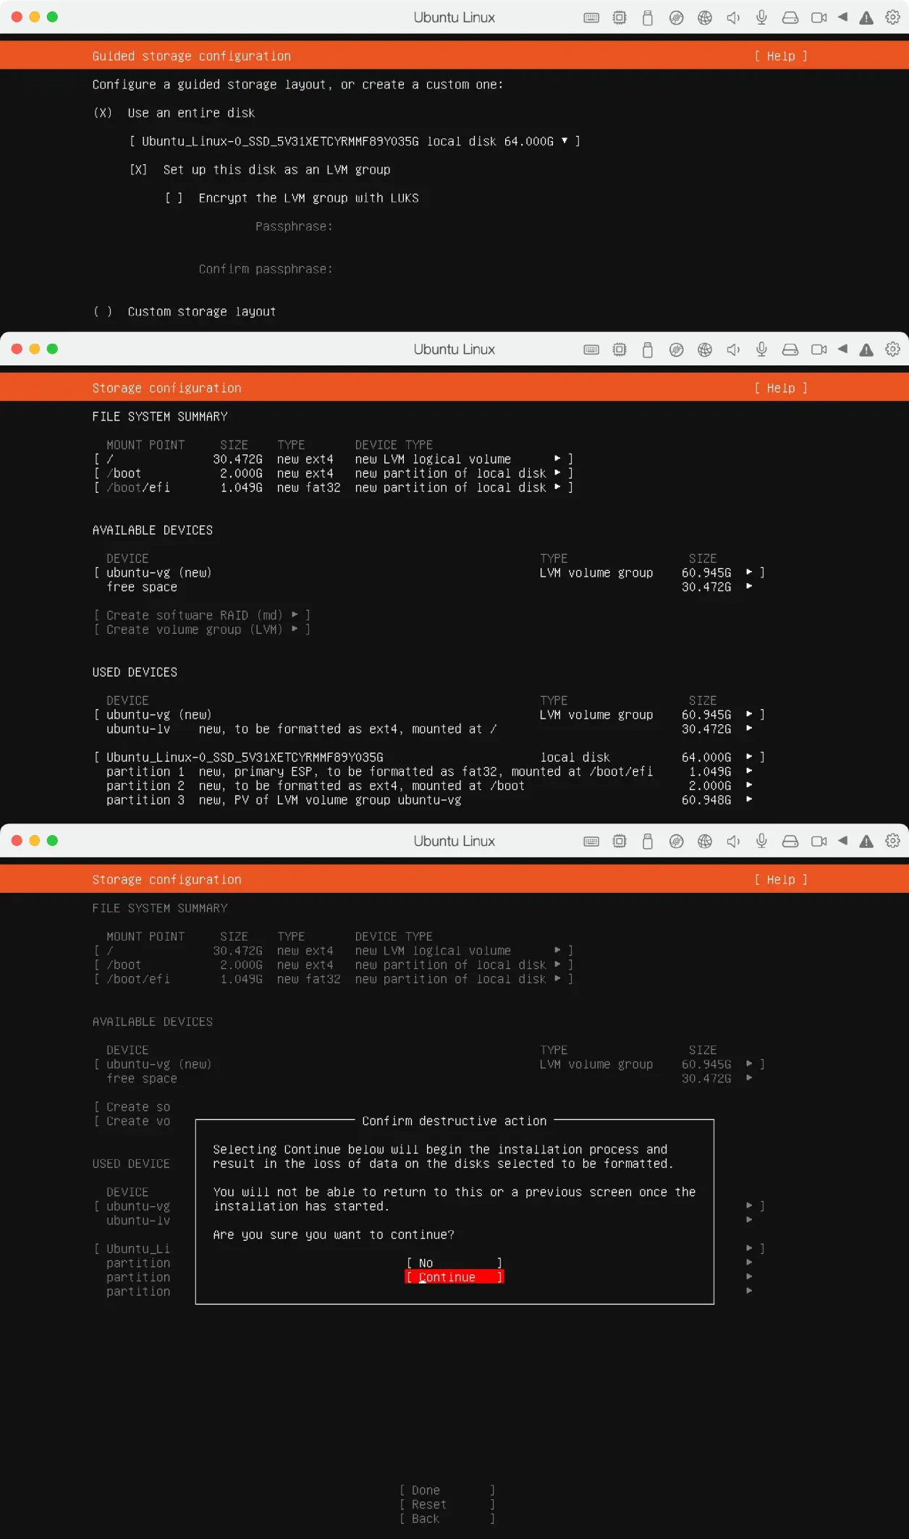Open the Ubuntu_Linux SSD disk selection dropdown

[355, 141]
